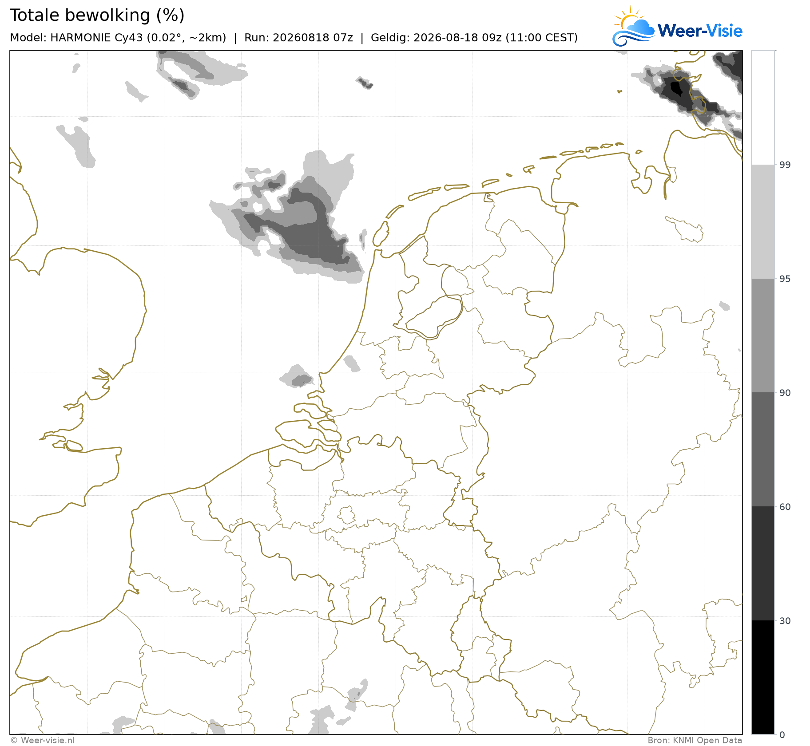
Task: Click the near-black 30-60 colorbar segment
Action: click(x=762, y=563)
